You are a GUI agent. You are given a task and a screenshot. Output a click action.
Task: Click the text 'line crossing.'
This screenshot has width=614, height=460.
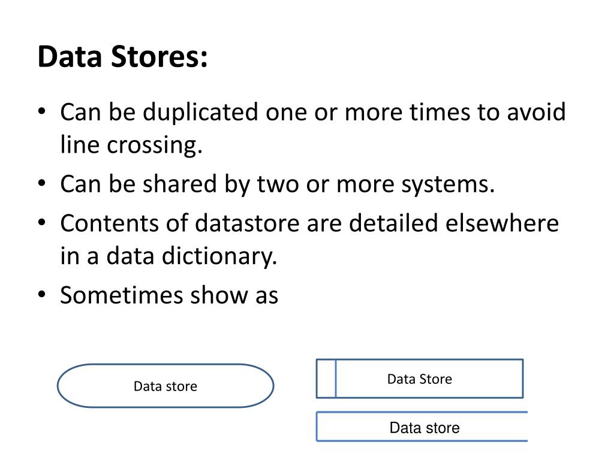point(131,145)
